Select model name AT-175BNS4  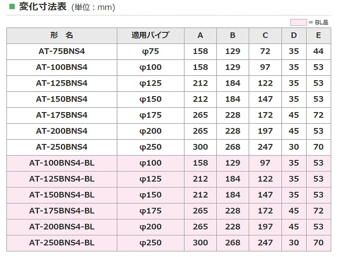point(62,115)
